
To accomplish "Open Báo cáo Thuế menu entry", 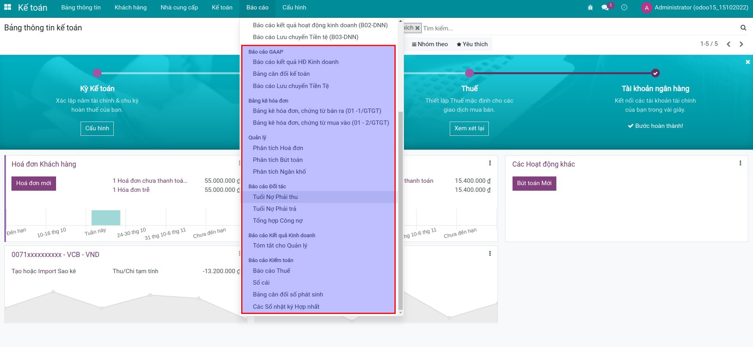I will point(271,271).
